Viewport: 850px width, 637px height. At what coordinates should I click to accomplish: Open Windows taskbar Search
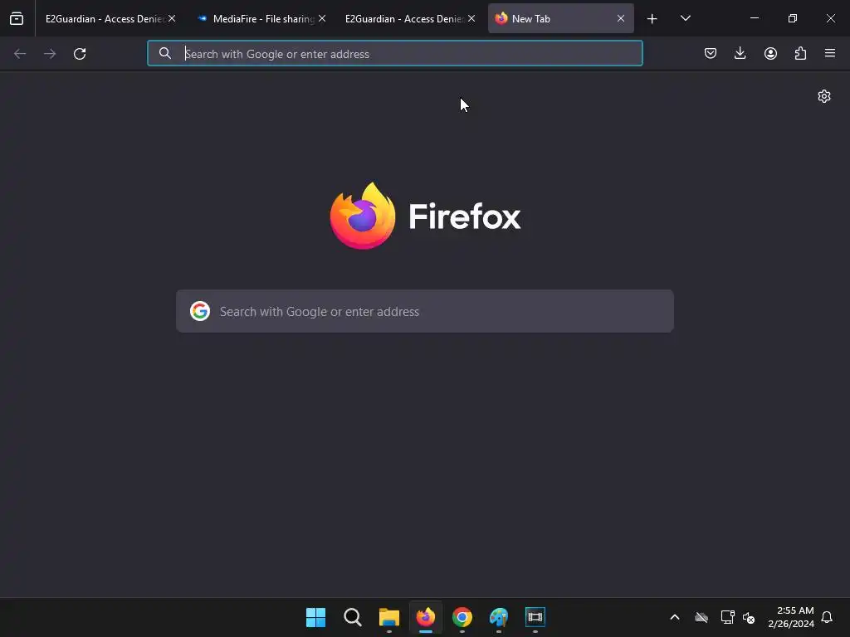[x=352, y=617]
